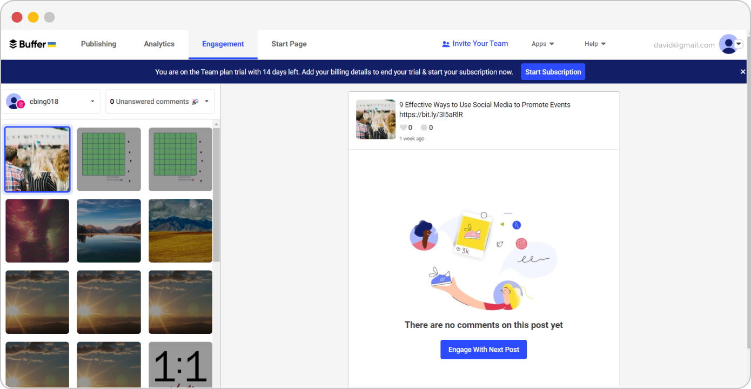Open the Analytics tab
Viewport: 751px width, 389px height.
(159, 44)
